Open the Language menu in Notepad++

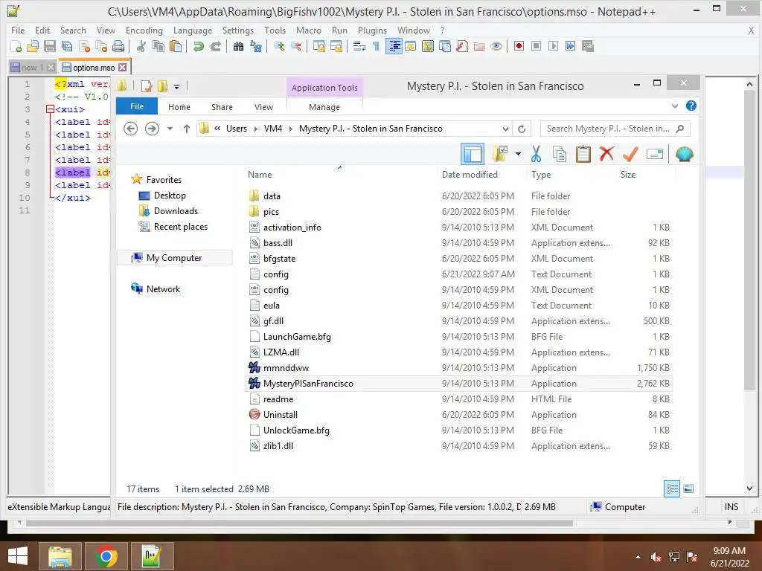pos(193,30)
